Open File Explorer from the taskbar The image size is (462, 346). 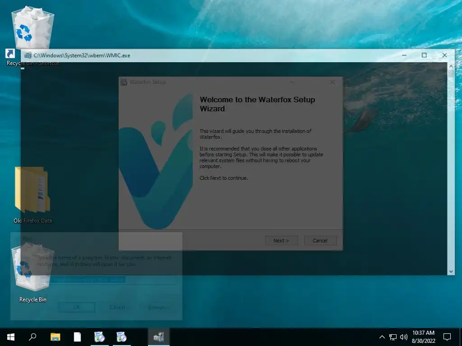(55, 337)
